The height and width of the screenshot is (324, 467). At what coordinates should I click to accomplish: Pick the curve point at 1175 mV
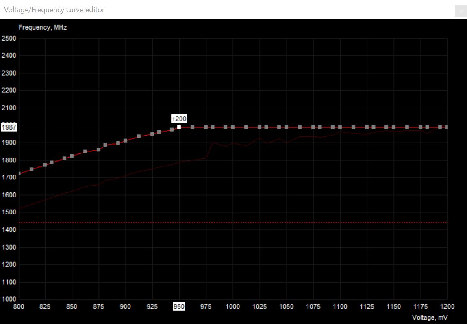click(420, 127)
